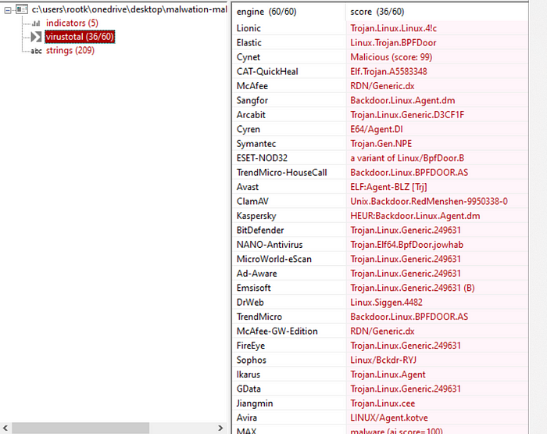This screenshot has width=547, height=434.
Task: Select the FireEye engine row
Action: click(x=380, y=346)
